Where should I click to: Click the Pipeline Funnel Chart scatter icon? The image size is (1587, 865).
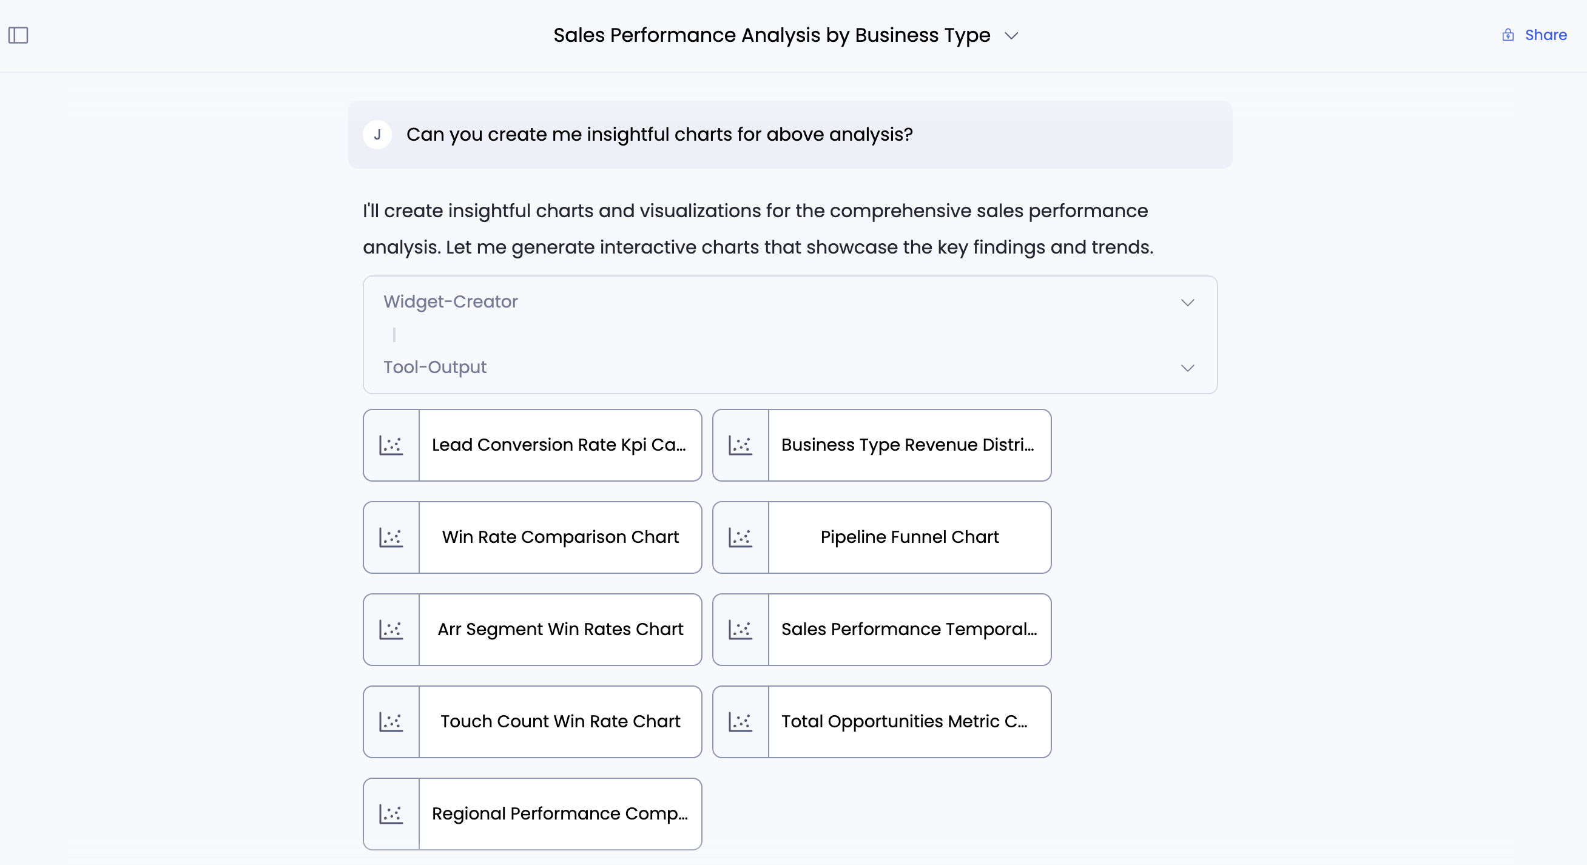(741, 537)
